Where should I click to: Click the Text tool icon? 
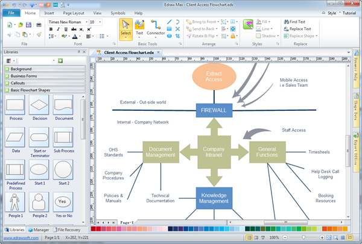139,28
